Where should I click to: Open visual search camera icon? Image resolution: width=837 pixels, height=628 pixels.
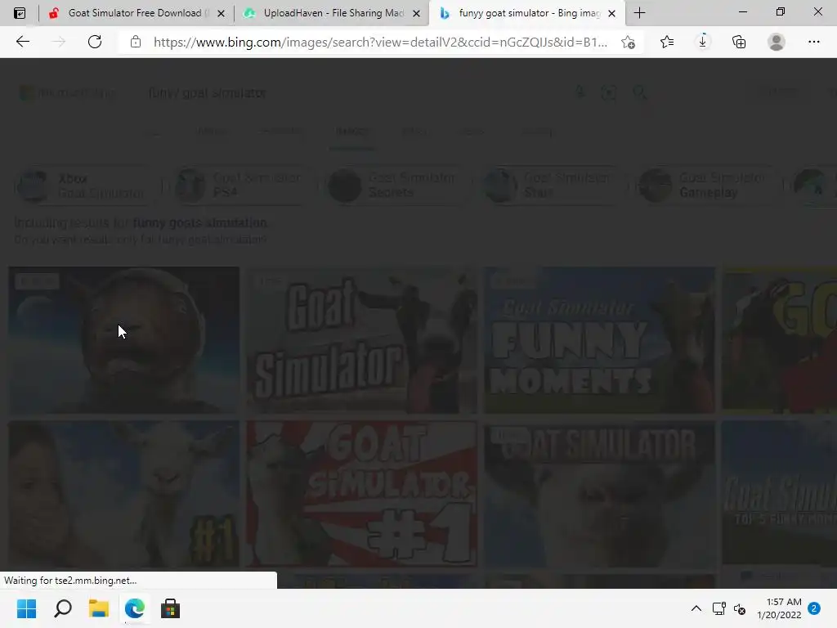(608, 93)
